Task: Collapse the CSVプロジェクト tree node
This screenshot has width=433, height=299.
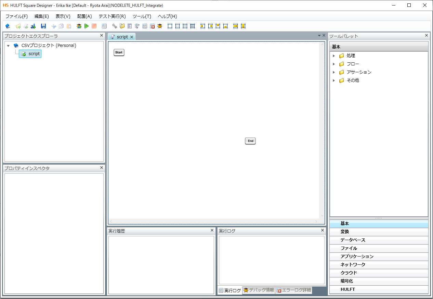Action: pos(8,46)
